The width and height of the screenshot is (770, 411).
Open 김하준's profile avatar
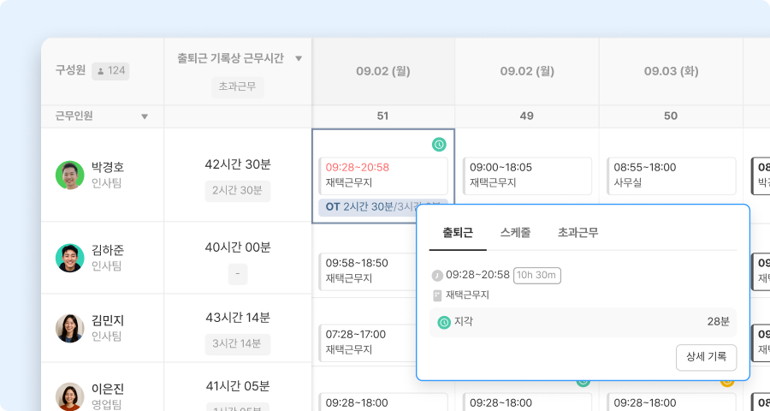pos(70,258)
